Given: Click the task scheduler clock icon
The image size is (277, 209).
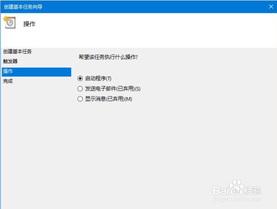Looking at the screenshot, I should coord(10,22).
